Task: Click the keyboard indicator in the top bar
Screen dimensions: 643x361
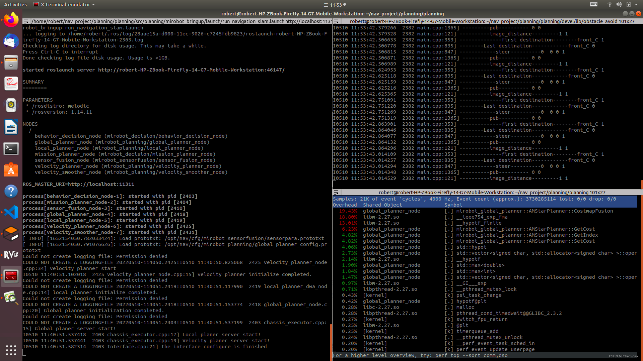Action: click(594, 5)
